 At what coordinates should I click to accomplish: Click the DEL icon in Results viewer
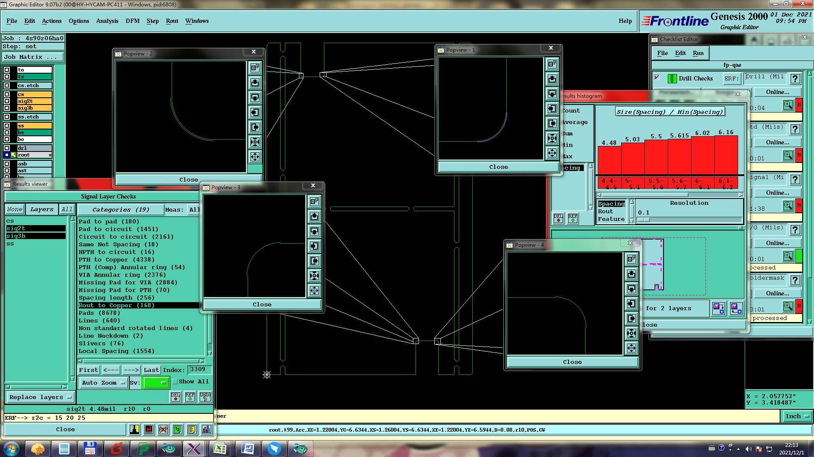[176, 396]
